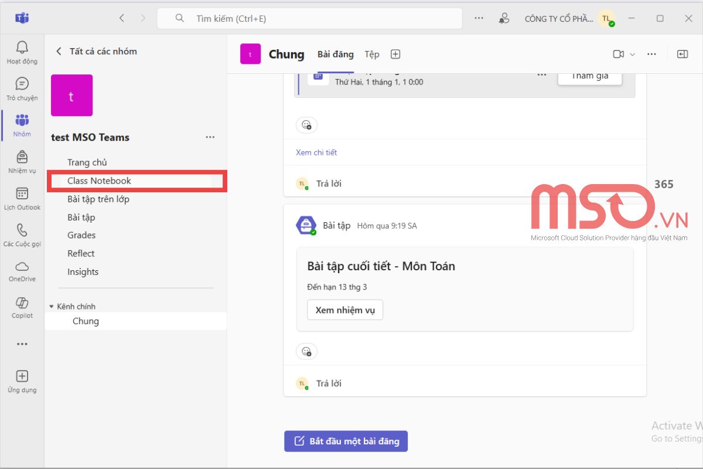Open Các Cuộc gọi calls
This screenshot has width=703, height=469.
tap(22, 235)
